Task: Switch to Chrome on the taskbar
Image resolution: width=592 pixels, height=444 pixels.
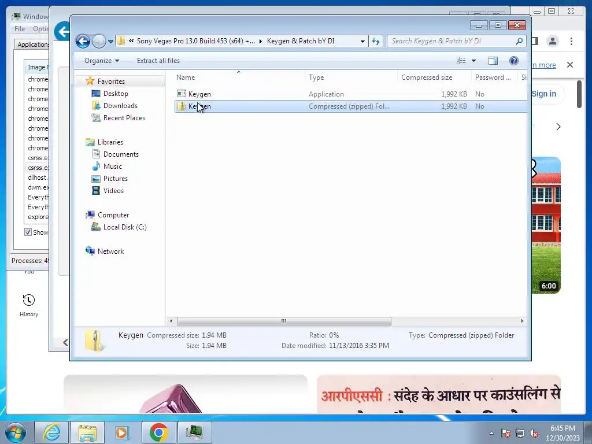Action: pyautogui.click(x=158, y=432)
